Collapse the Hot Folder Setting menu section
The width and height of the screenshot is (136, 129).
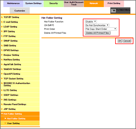[x=2, y=114]
